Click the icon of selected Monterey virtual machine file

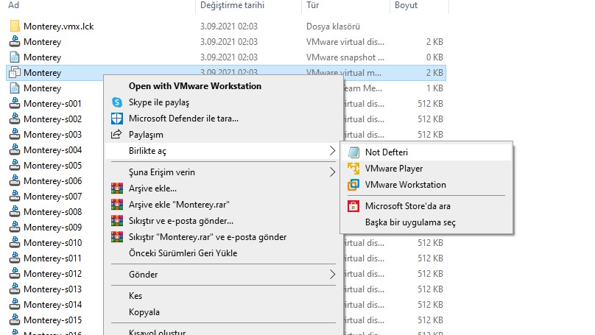click(15, 72)
